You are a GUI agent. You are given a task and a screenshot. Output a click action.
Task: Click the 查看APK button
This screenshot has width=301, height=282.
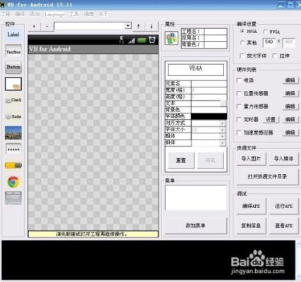[284, 226]
